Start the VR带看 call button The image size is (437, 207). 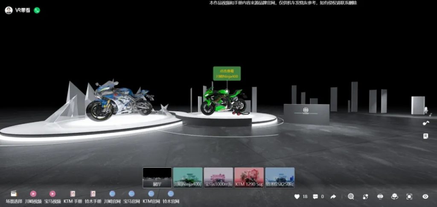pyautogui.click(x=37, y=10)
